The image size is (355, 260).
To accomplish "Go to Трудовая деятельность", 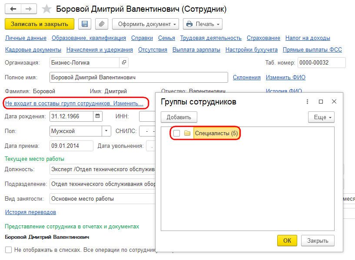I will click(211, 38).
